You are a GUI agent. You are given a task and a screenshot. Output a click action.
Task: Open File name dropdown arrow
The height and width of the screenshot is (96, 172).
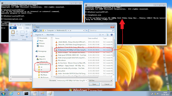click(x=86, y=81)
